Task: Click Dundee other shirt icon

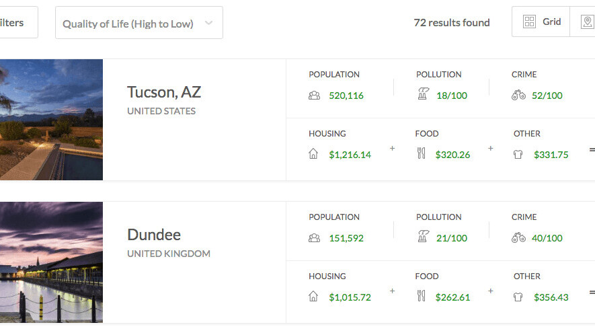Action: click(518, 297)
